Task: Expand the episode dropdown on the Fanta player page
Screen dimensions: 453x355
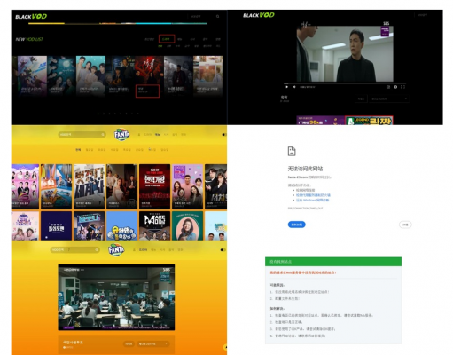Action: click(152, 344)
